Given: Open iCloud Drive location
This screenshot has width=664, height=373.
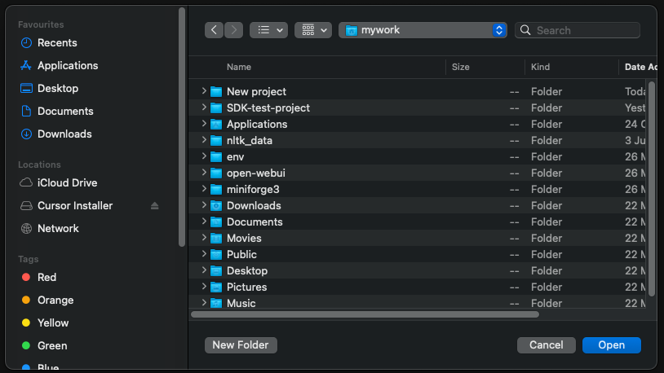Looking at the screenshot, I should point(67,182).
